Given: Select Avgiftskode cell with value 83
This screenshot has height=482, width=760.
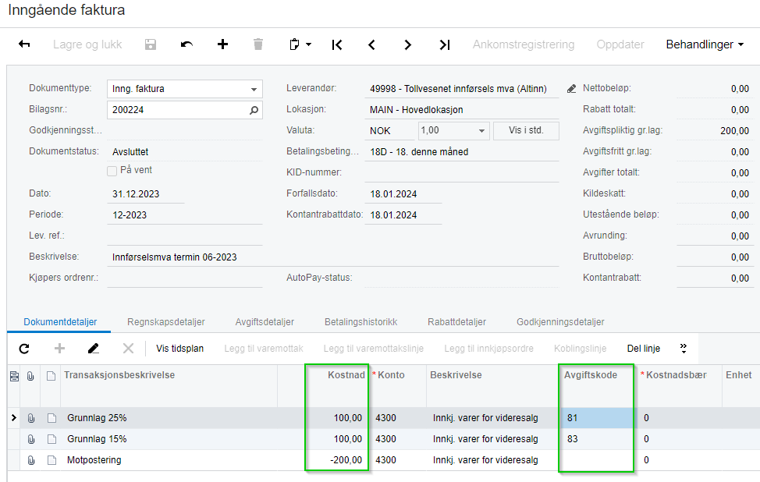Looking at the screenshot, I should [x=596, y=439].
